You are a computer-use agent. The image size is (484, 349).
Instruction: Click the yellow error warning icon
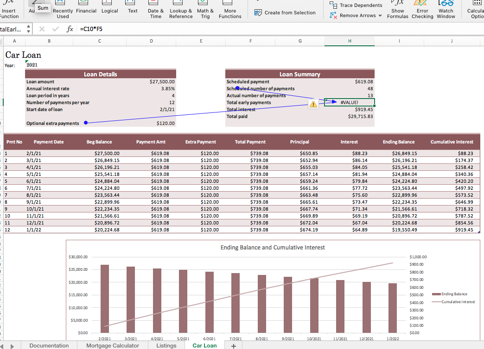313,104
